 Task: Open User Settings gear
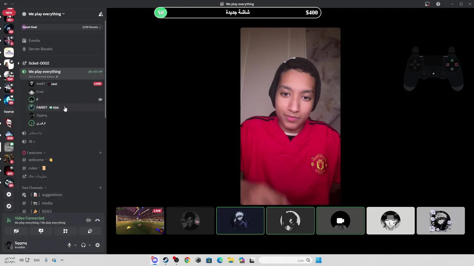click(x=97, y=245)
